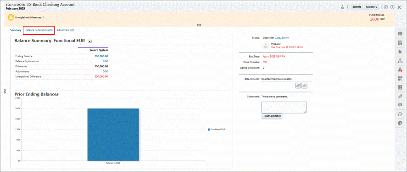Click 'Unexplained differences: 1' banner text
Viewport: 407px width, 172px height.
click(29, 17)
